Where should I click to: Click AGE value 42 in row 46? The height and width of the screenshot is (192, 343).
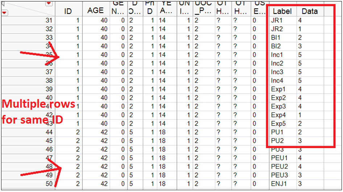104,149
